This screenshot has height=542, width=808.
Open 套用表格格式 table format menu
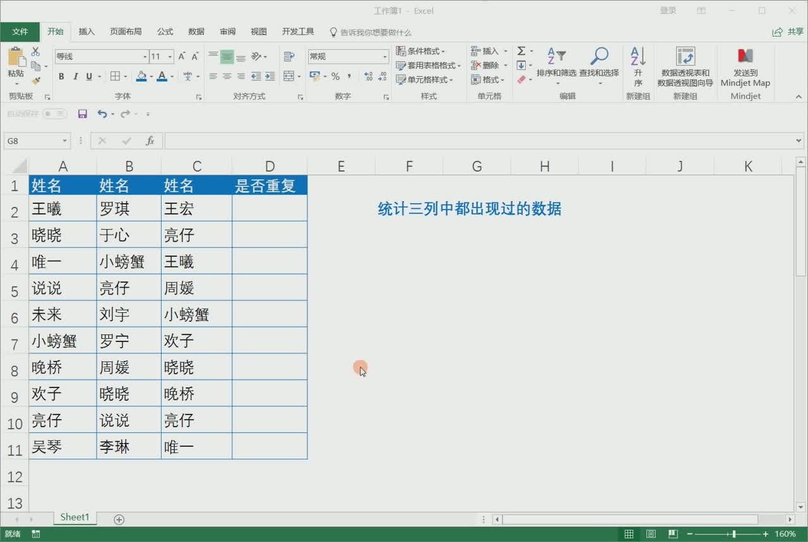pyautogui.click(x=429, y=66)
